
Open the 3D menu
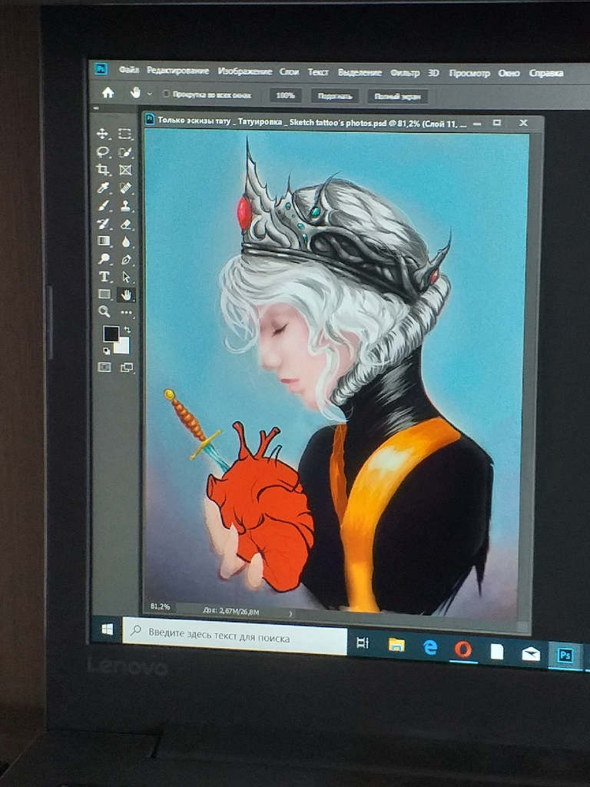433,73
